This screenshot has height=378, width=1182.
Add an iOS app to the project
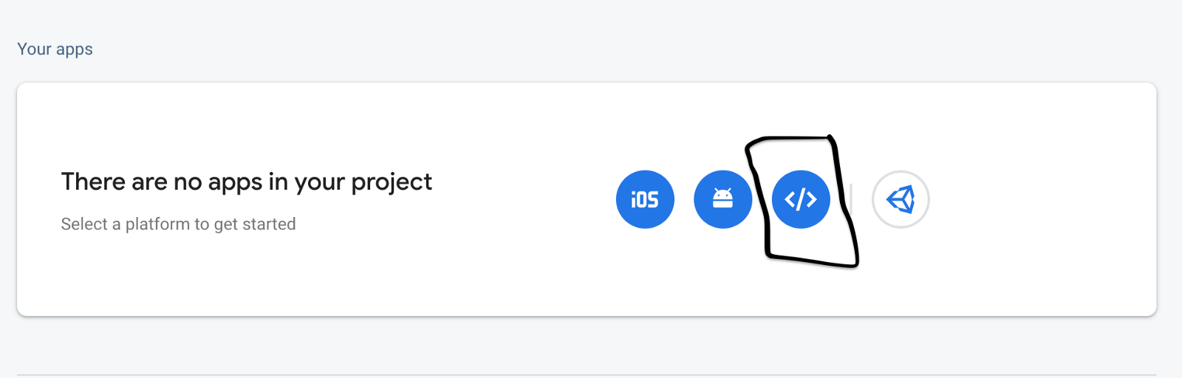point(645,199)
